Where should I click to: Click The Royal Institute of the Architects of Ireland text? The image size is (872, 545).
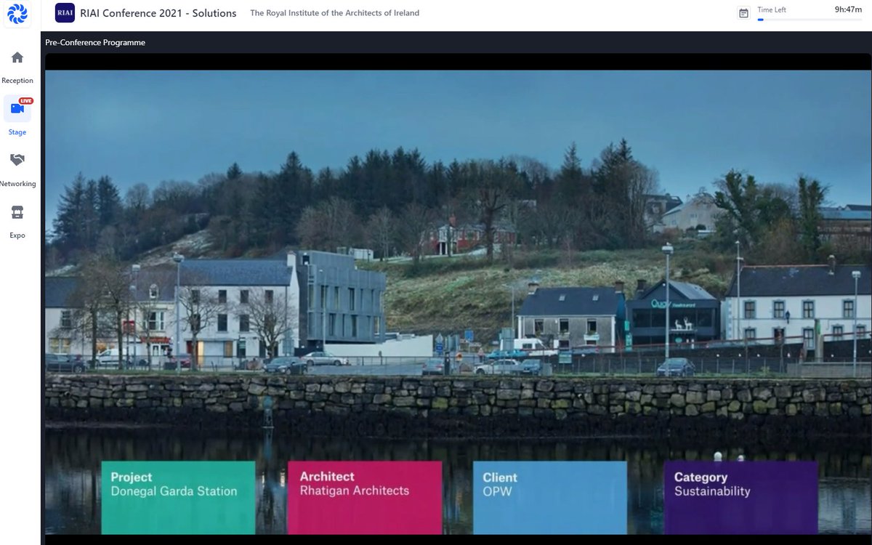pyautogui.click(x=334, y=13)
